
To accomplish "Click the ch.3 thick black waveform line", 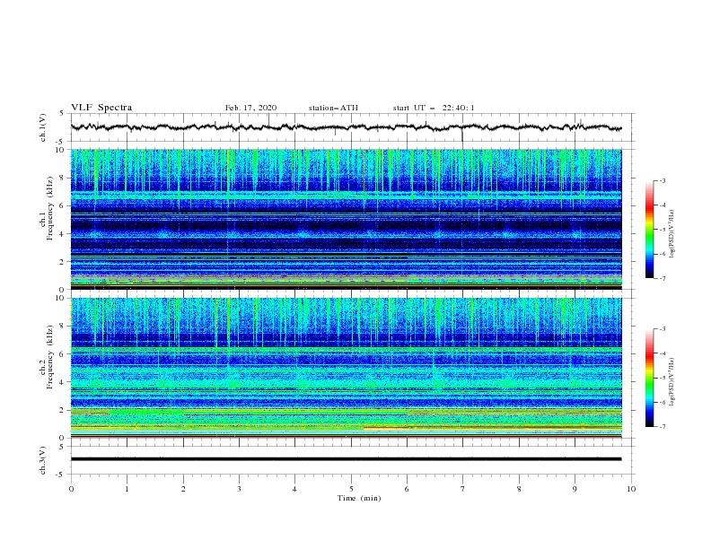I will (x=346, y=459).
